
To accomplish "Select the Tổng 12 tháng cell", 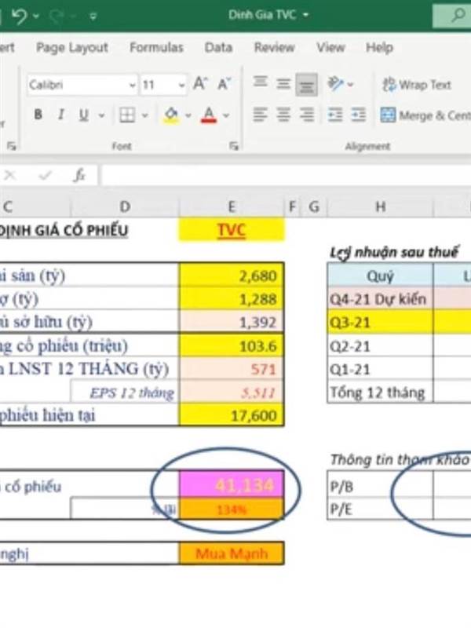I will point(380,392).
